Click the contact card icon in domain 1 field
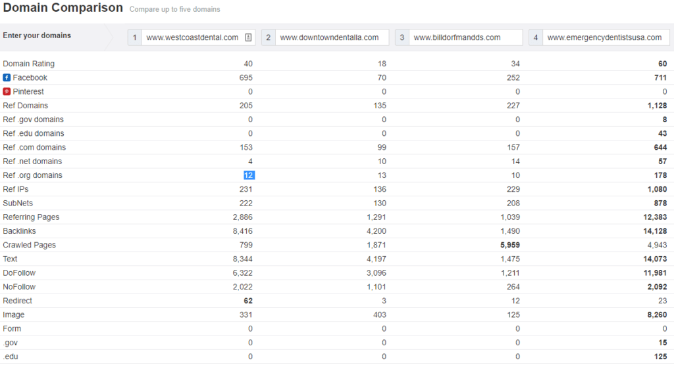 click(x=248, y=37)
